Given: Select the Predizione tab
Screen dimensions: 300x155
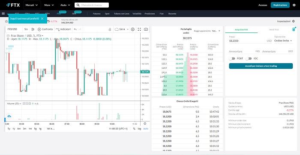Looking at the screenshot, I should pos(150,14).
